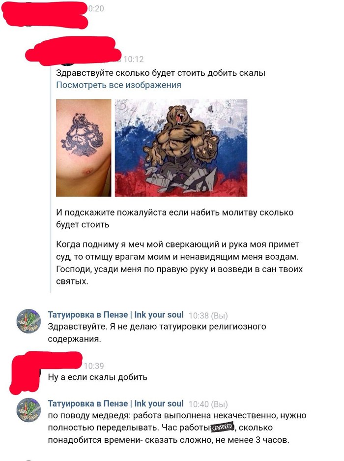Viewport: 344px width, 461px height.
Task: Click 'Посмотреть все изображения' link
Action: tap(118, 85)
